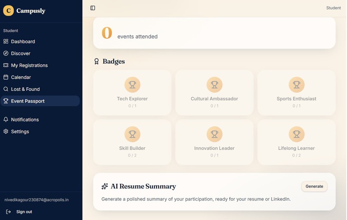The width and height of the screenshot is (347, 220).
Task: Click the Sign out arrow icon
Action: (9, 212)
